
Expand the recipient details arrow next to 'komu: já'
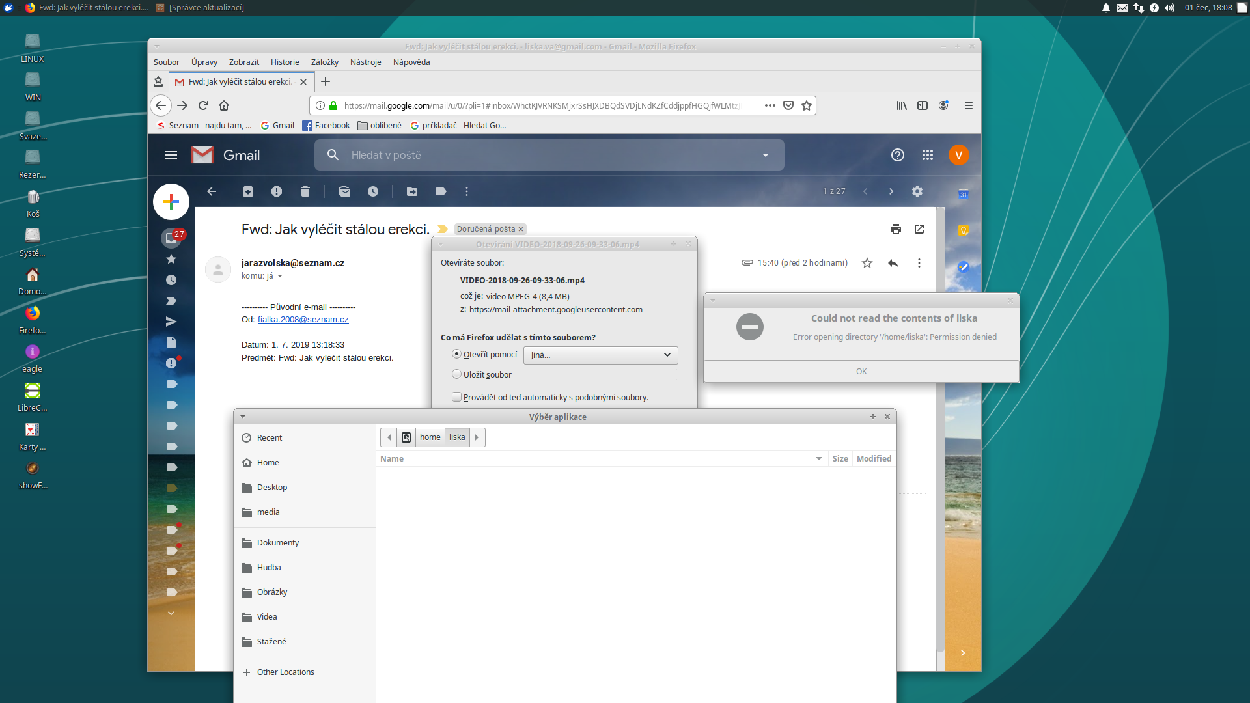tap(280, 276)
